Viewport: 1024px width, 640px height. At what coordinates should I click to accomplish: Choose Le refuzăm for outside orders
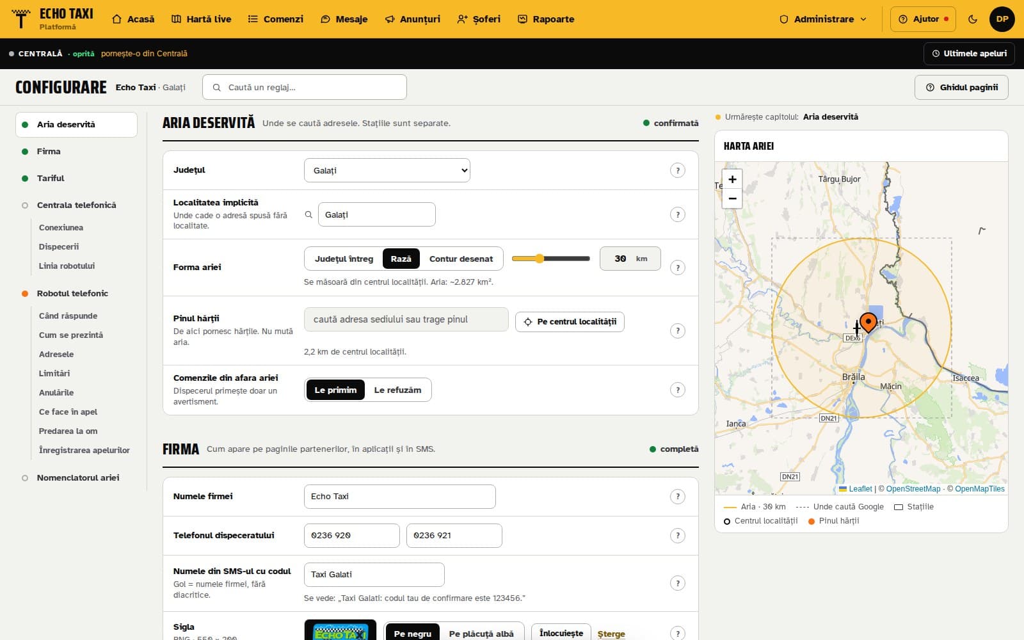click(397, 390)
